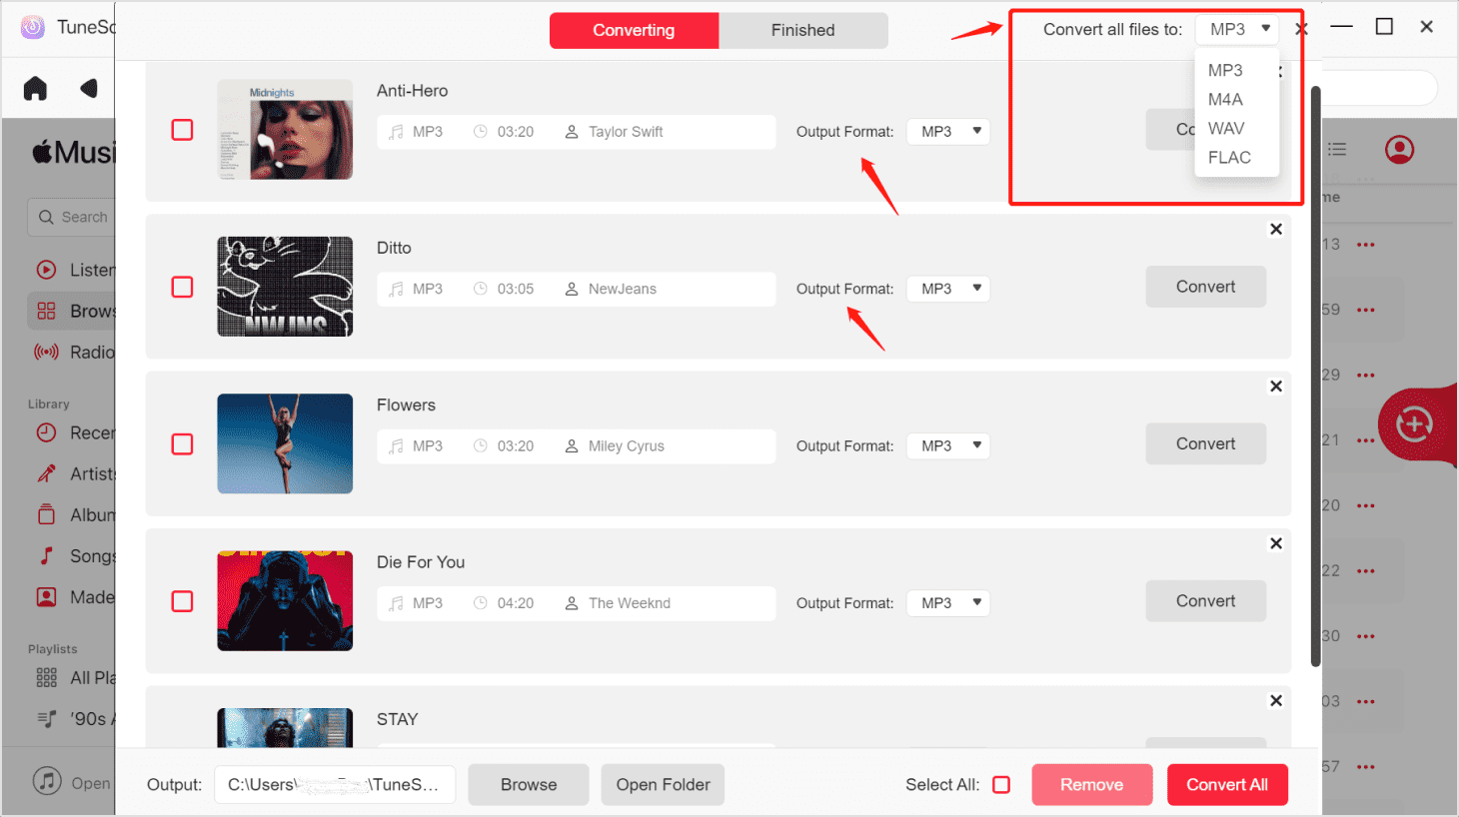The width and height of the screenshot is (1459, 817).
Task: Click Convert button for Flowers
Action: click(1206, 443)
